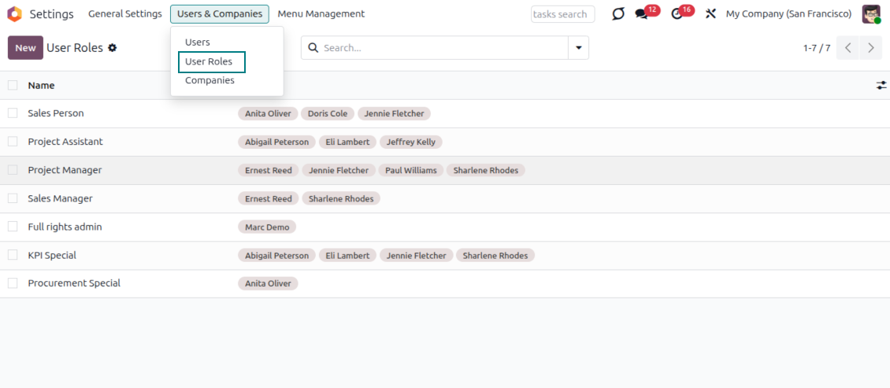The image size is (890, 388).
Task: Click the gear icon next to User Roles
Action: (x=113, y=48)
